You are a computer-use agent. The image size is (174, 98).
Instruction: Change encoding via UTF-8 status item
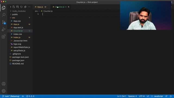pos(142,96)
